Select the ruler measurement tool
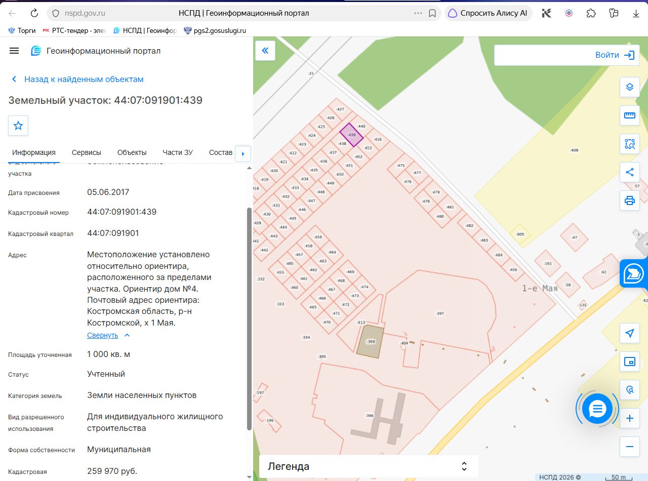 click(x=630, y=115)
